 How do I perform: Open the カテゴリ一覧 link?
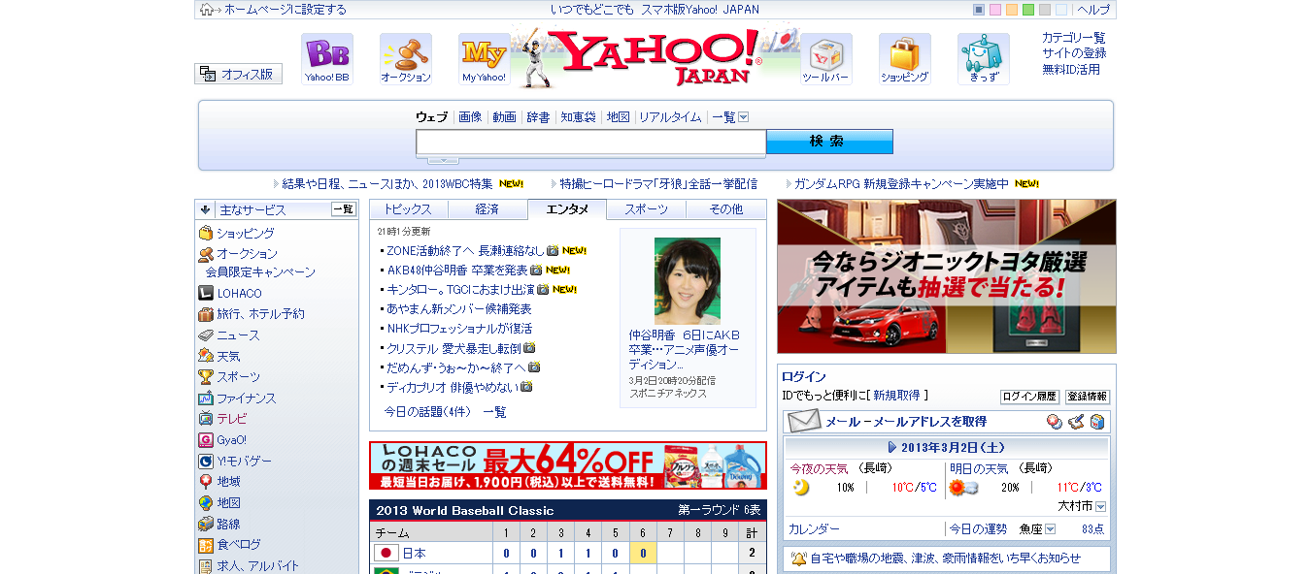pyautogui.click(x=1074, y=38)
